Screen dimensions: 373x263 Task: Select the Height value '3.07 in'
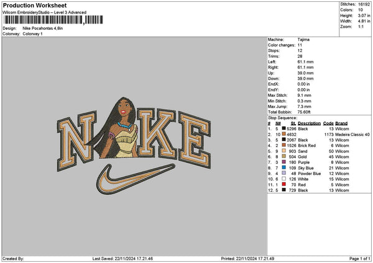coord(364,16)
